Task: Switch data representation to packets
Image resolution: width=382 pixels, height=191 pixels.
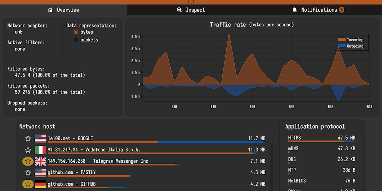Action: point(76,40)
